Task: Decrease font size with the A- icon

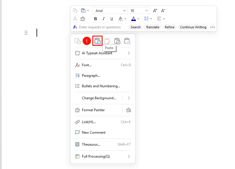Action: (x=163, y=11)
